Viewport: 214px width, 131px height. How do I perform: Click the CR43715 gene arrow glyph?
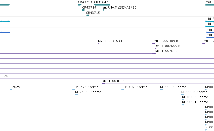click(87, 15)
